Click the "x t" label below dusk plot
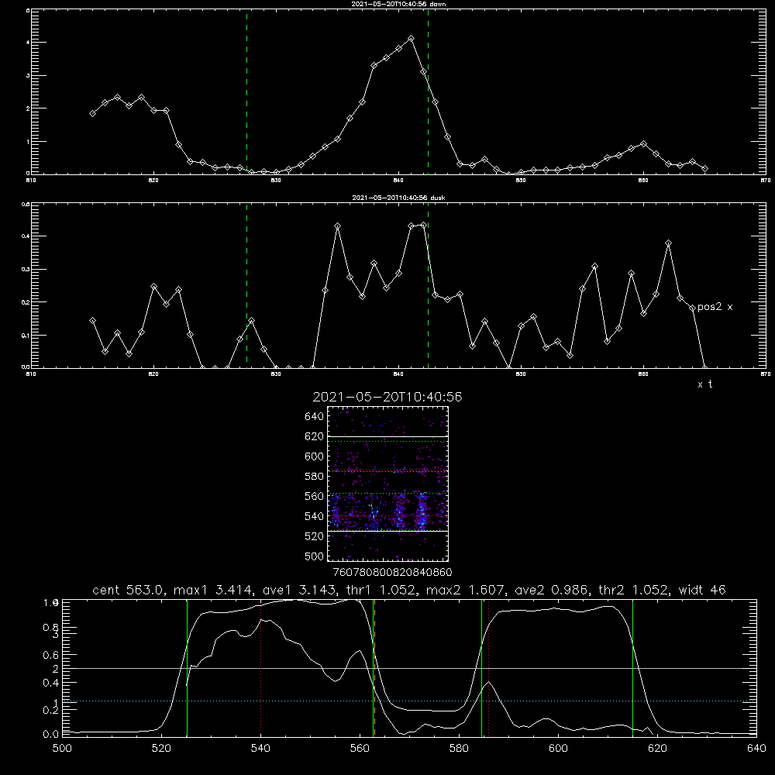775x775 pixels. (704, 384)
